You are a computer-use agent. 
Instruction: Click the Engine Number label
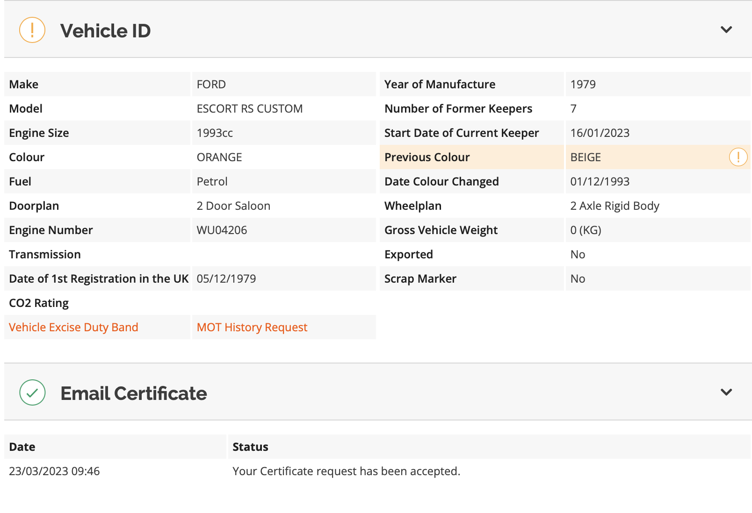tap(51, 230)
